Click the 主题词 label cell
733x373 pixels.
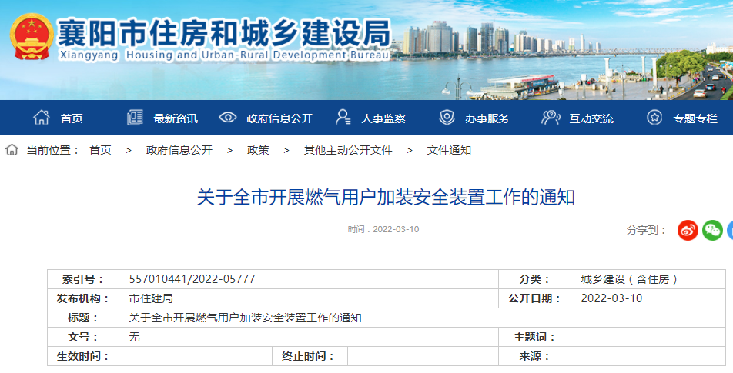pos(536,337)
